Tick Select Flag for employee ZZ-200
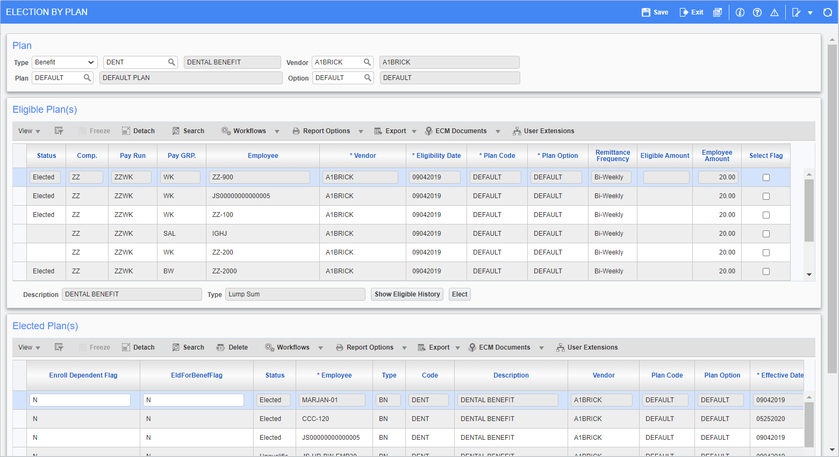 (766, 253)
